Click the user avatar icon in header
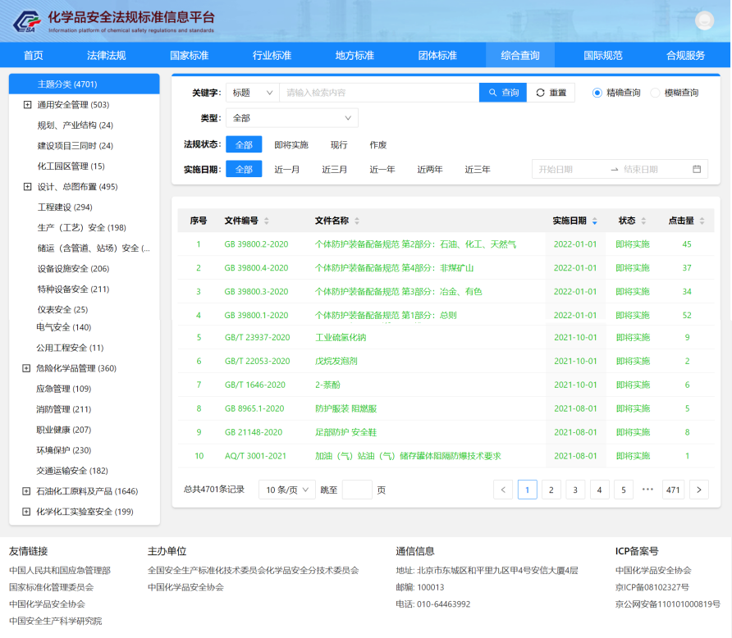The width and height of the screenshot is (732, 638). tap(703, 21)
